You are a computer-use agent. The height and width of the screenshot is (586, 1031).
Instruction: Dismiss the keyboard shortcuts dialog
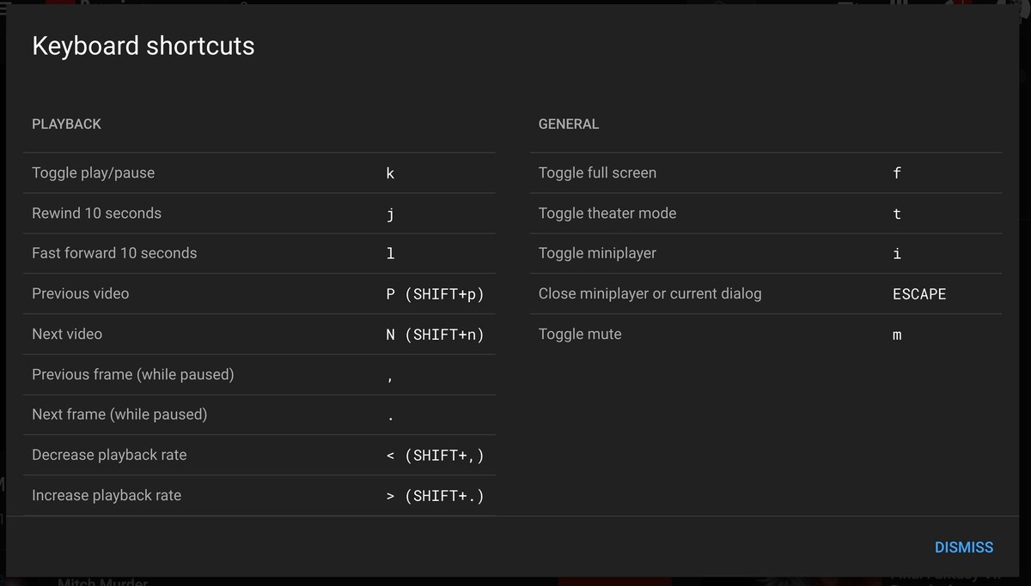963,547
